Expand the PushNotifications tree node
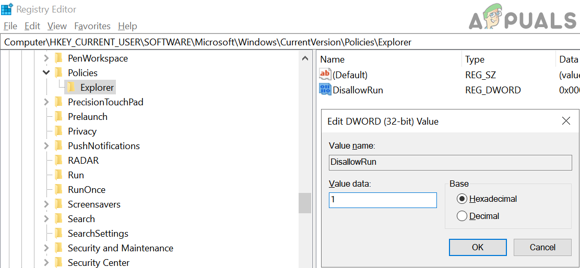This screenshot has height=268, width=580. 46,145
